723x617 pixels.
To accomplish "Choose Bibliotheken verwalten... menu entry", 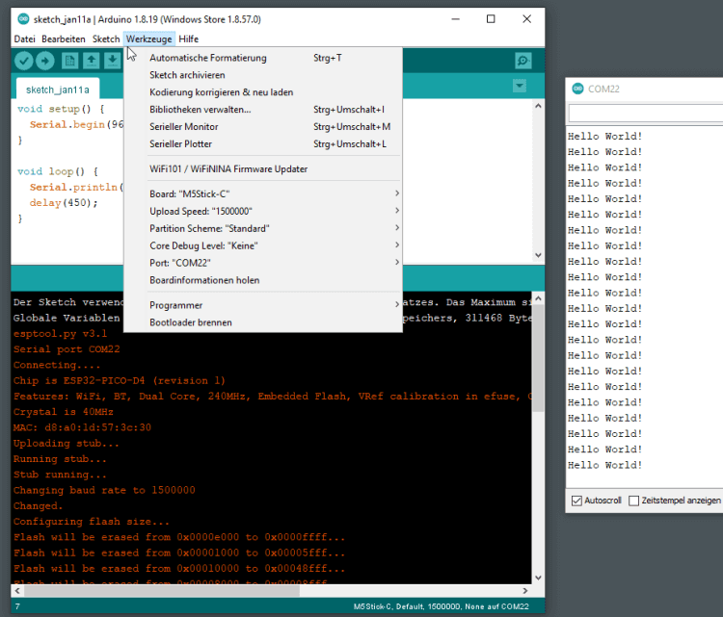I will (x=200, y=110).
